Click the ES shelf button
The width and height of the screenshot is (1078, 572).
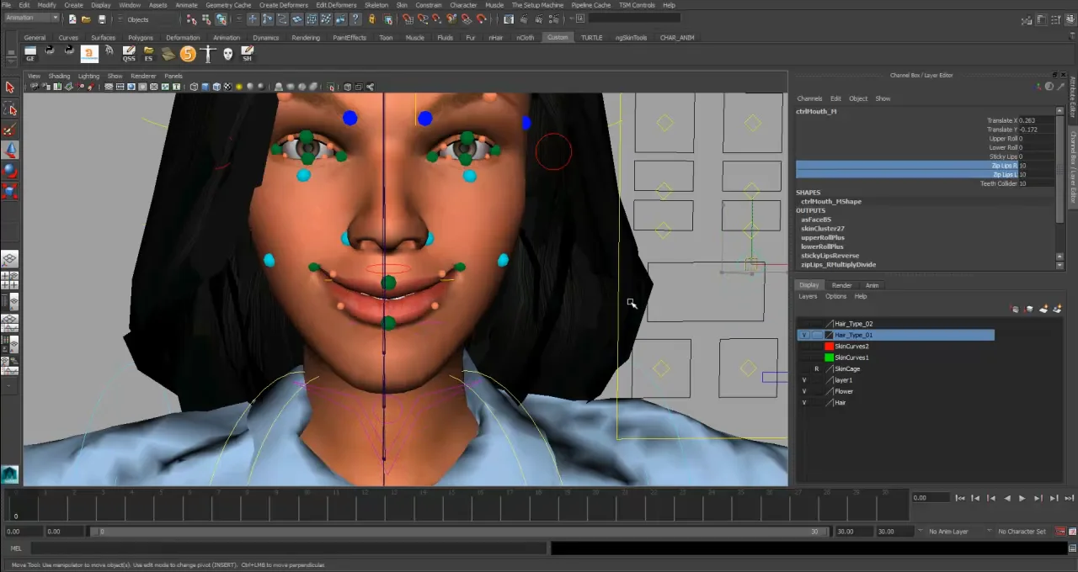tap(148, 54)
